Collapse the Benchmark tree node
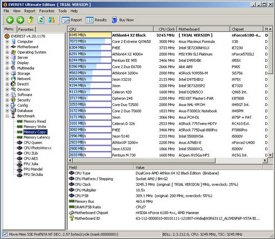The width and height of the screenshot is (275, 239). pyautogui.click(x=7, y=116)
